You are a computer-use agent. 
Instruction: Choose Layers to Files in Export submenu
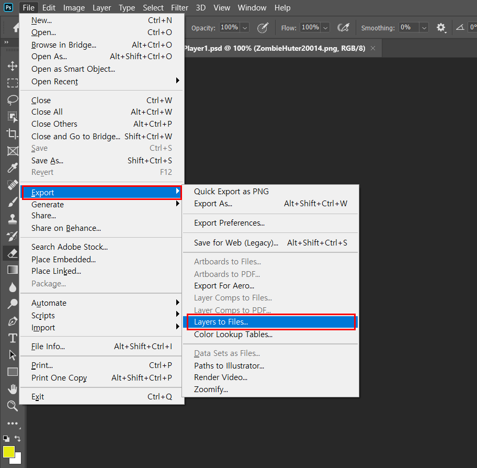[270, 322]
